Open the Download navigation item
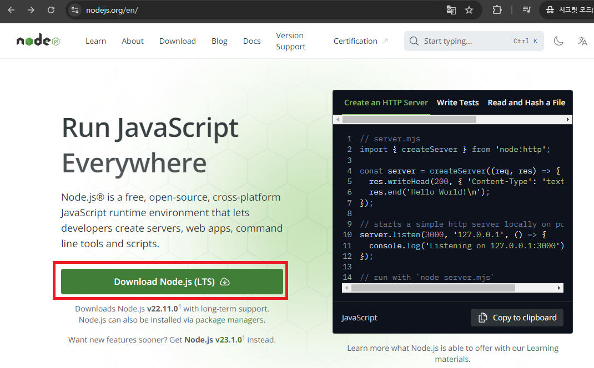 coord(178,41)
